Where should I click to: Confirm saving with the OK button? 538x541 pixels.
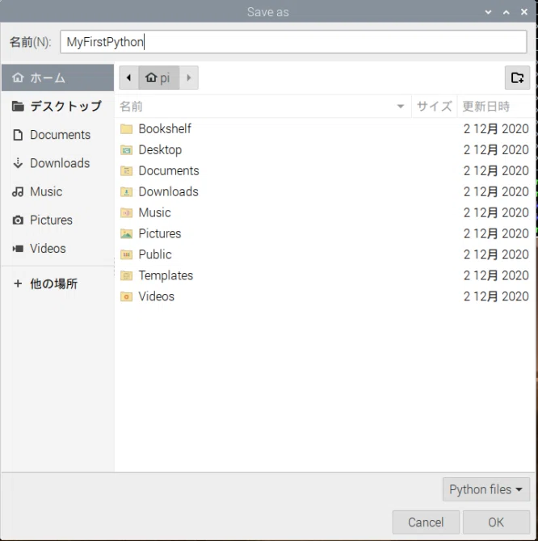pos(496,522)
